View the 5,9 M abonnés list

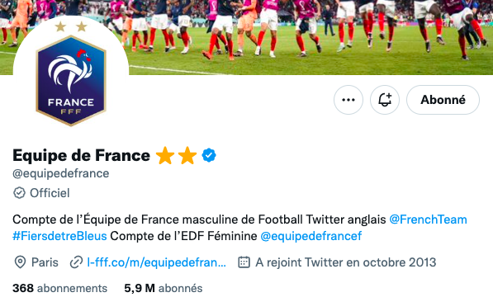pos(164,288)
